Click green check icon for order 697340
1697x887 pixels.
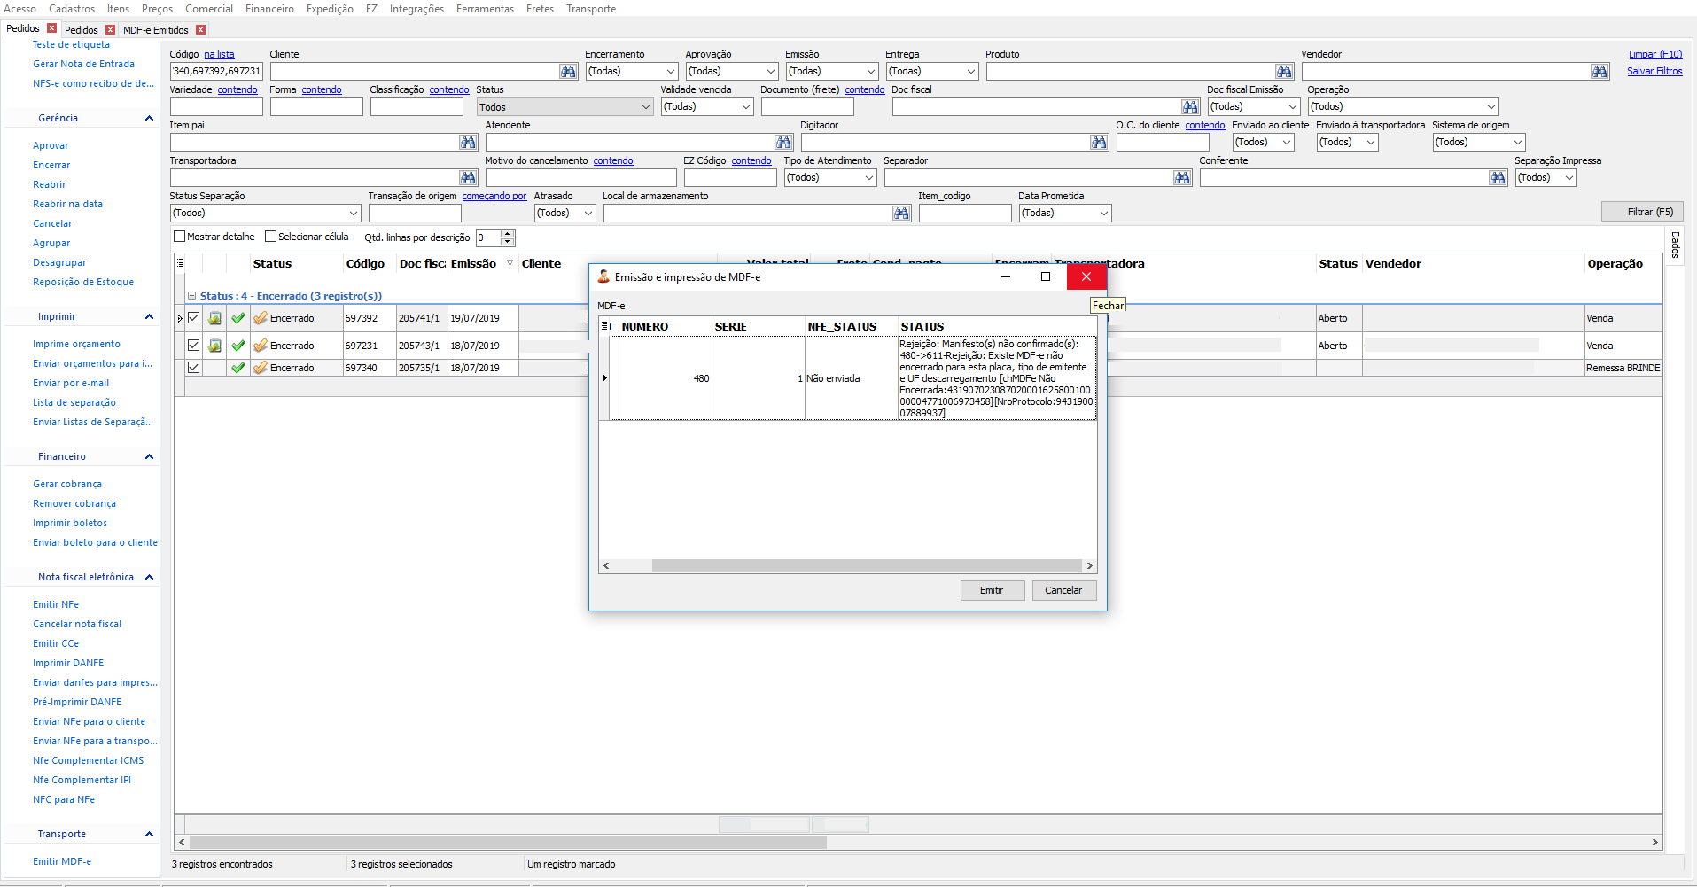pos(238,368)
